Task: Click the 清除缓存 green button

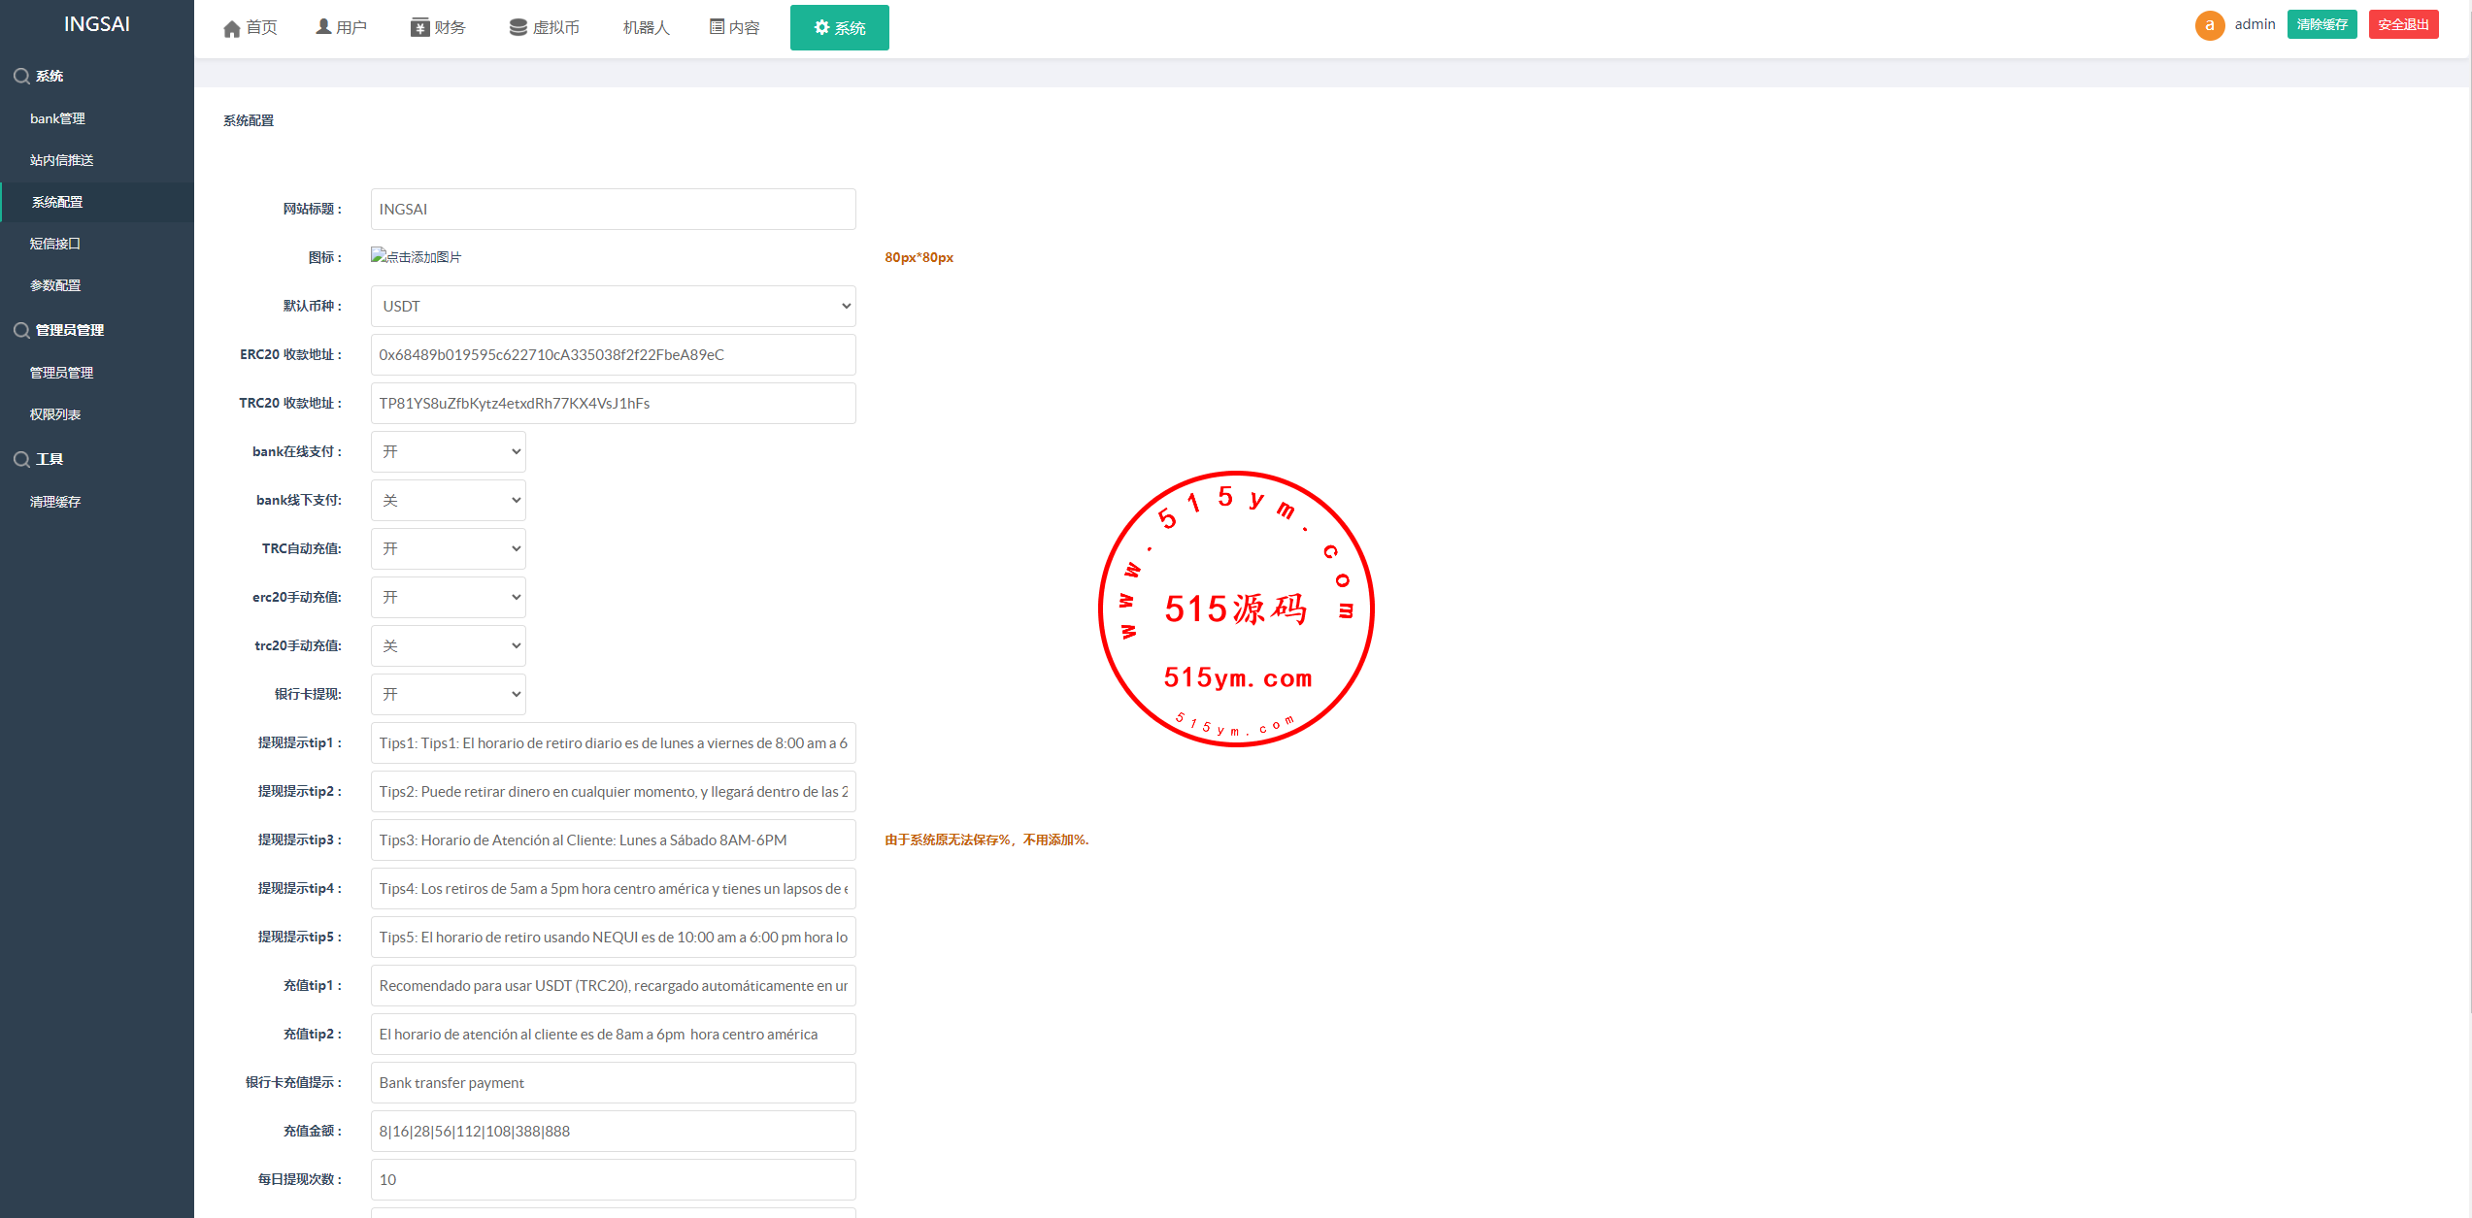Action: click(2321, 24)
